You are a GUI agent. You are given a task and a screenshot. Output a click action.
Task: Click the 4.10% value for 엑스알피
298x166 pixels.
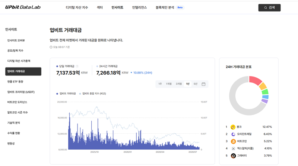click(268, 149)
